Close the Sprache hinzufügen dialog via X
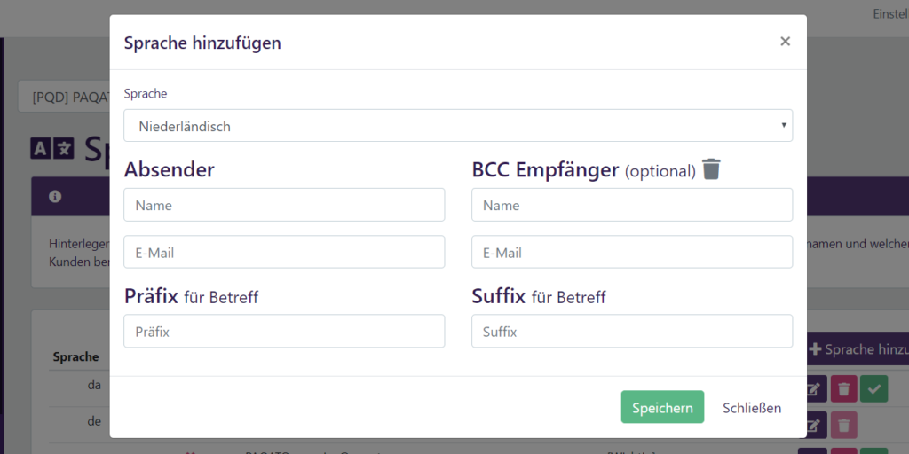 coord(785,41)
